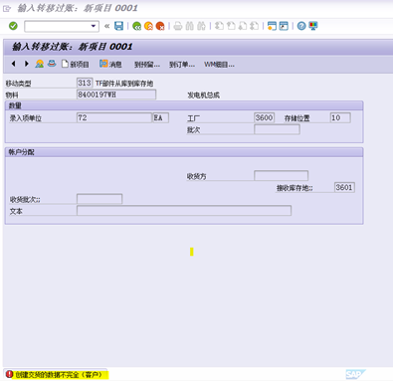Click the WM细目... button
This screenshot has height=381, width=393.
click(219, 65)
